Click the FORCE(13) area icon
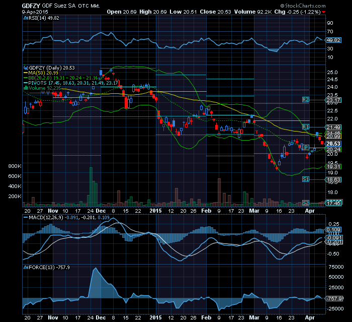Viewport: 352px width, 322px height. 26,267
